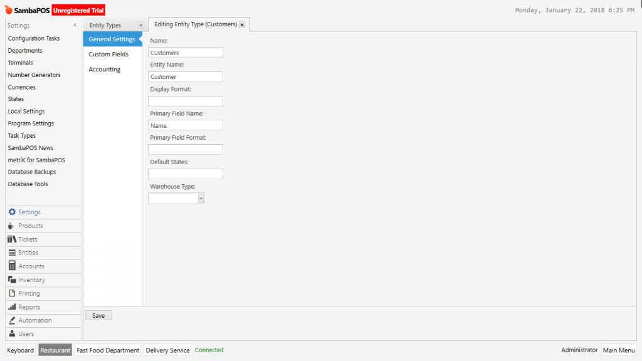Click the Administrator user label
Screen dimensions: 642x361
click(579, 350)
